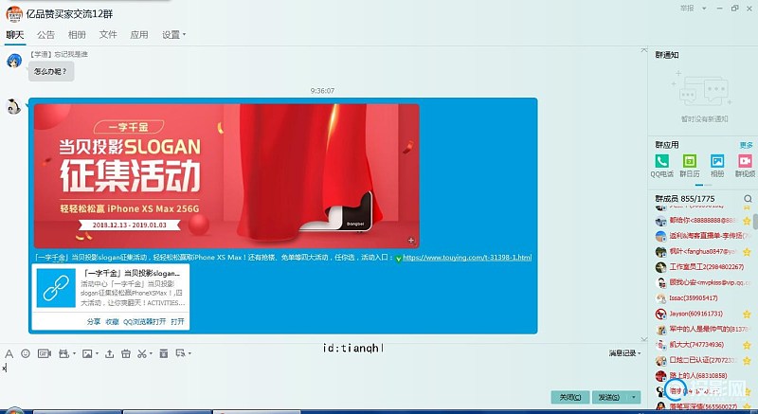The width and height of the screenshot is (758, 414).
Task: Click the chat bubble toolbar icon
Action: point(181,353)
